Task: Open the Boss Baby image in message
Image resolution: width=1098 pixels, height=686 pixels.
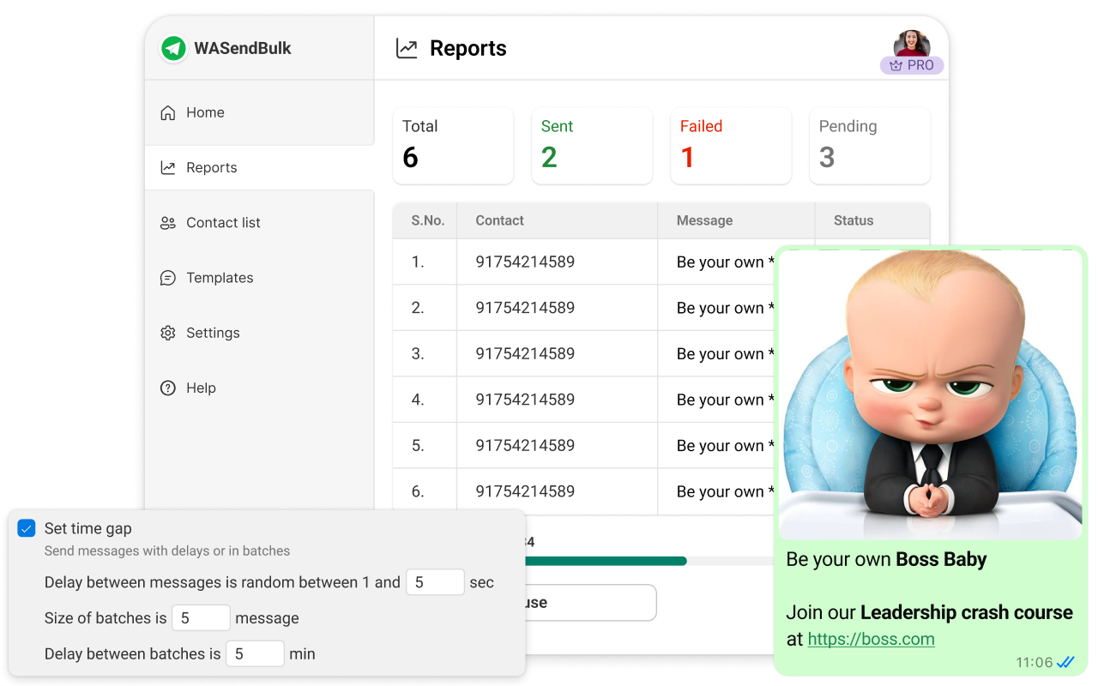Action: coord(931,394)
